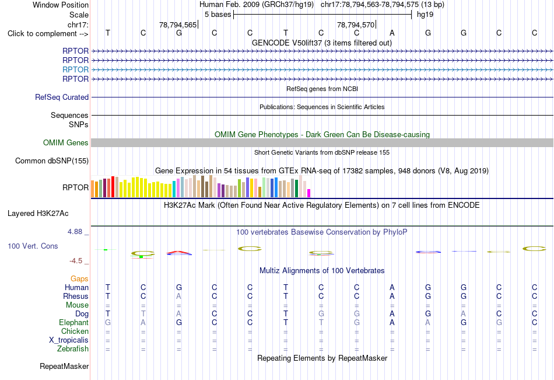Click the 'Dog' alignment row label
The height and width of the screenshot is (380, 554).
click(x=82, y=314)
